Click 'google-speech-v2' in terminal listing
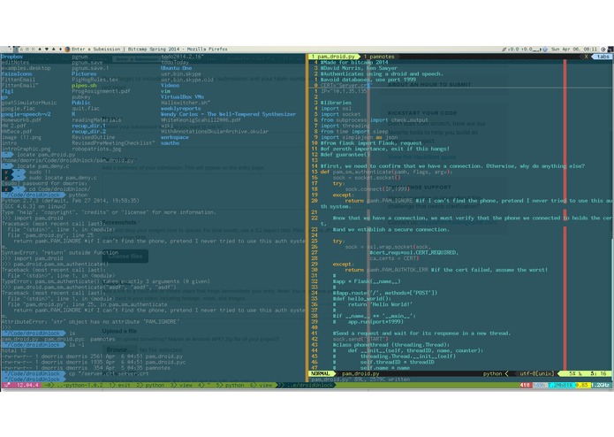 click(26, 114)
